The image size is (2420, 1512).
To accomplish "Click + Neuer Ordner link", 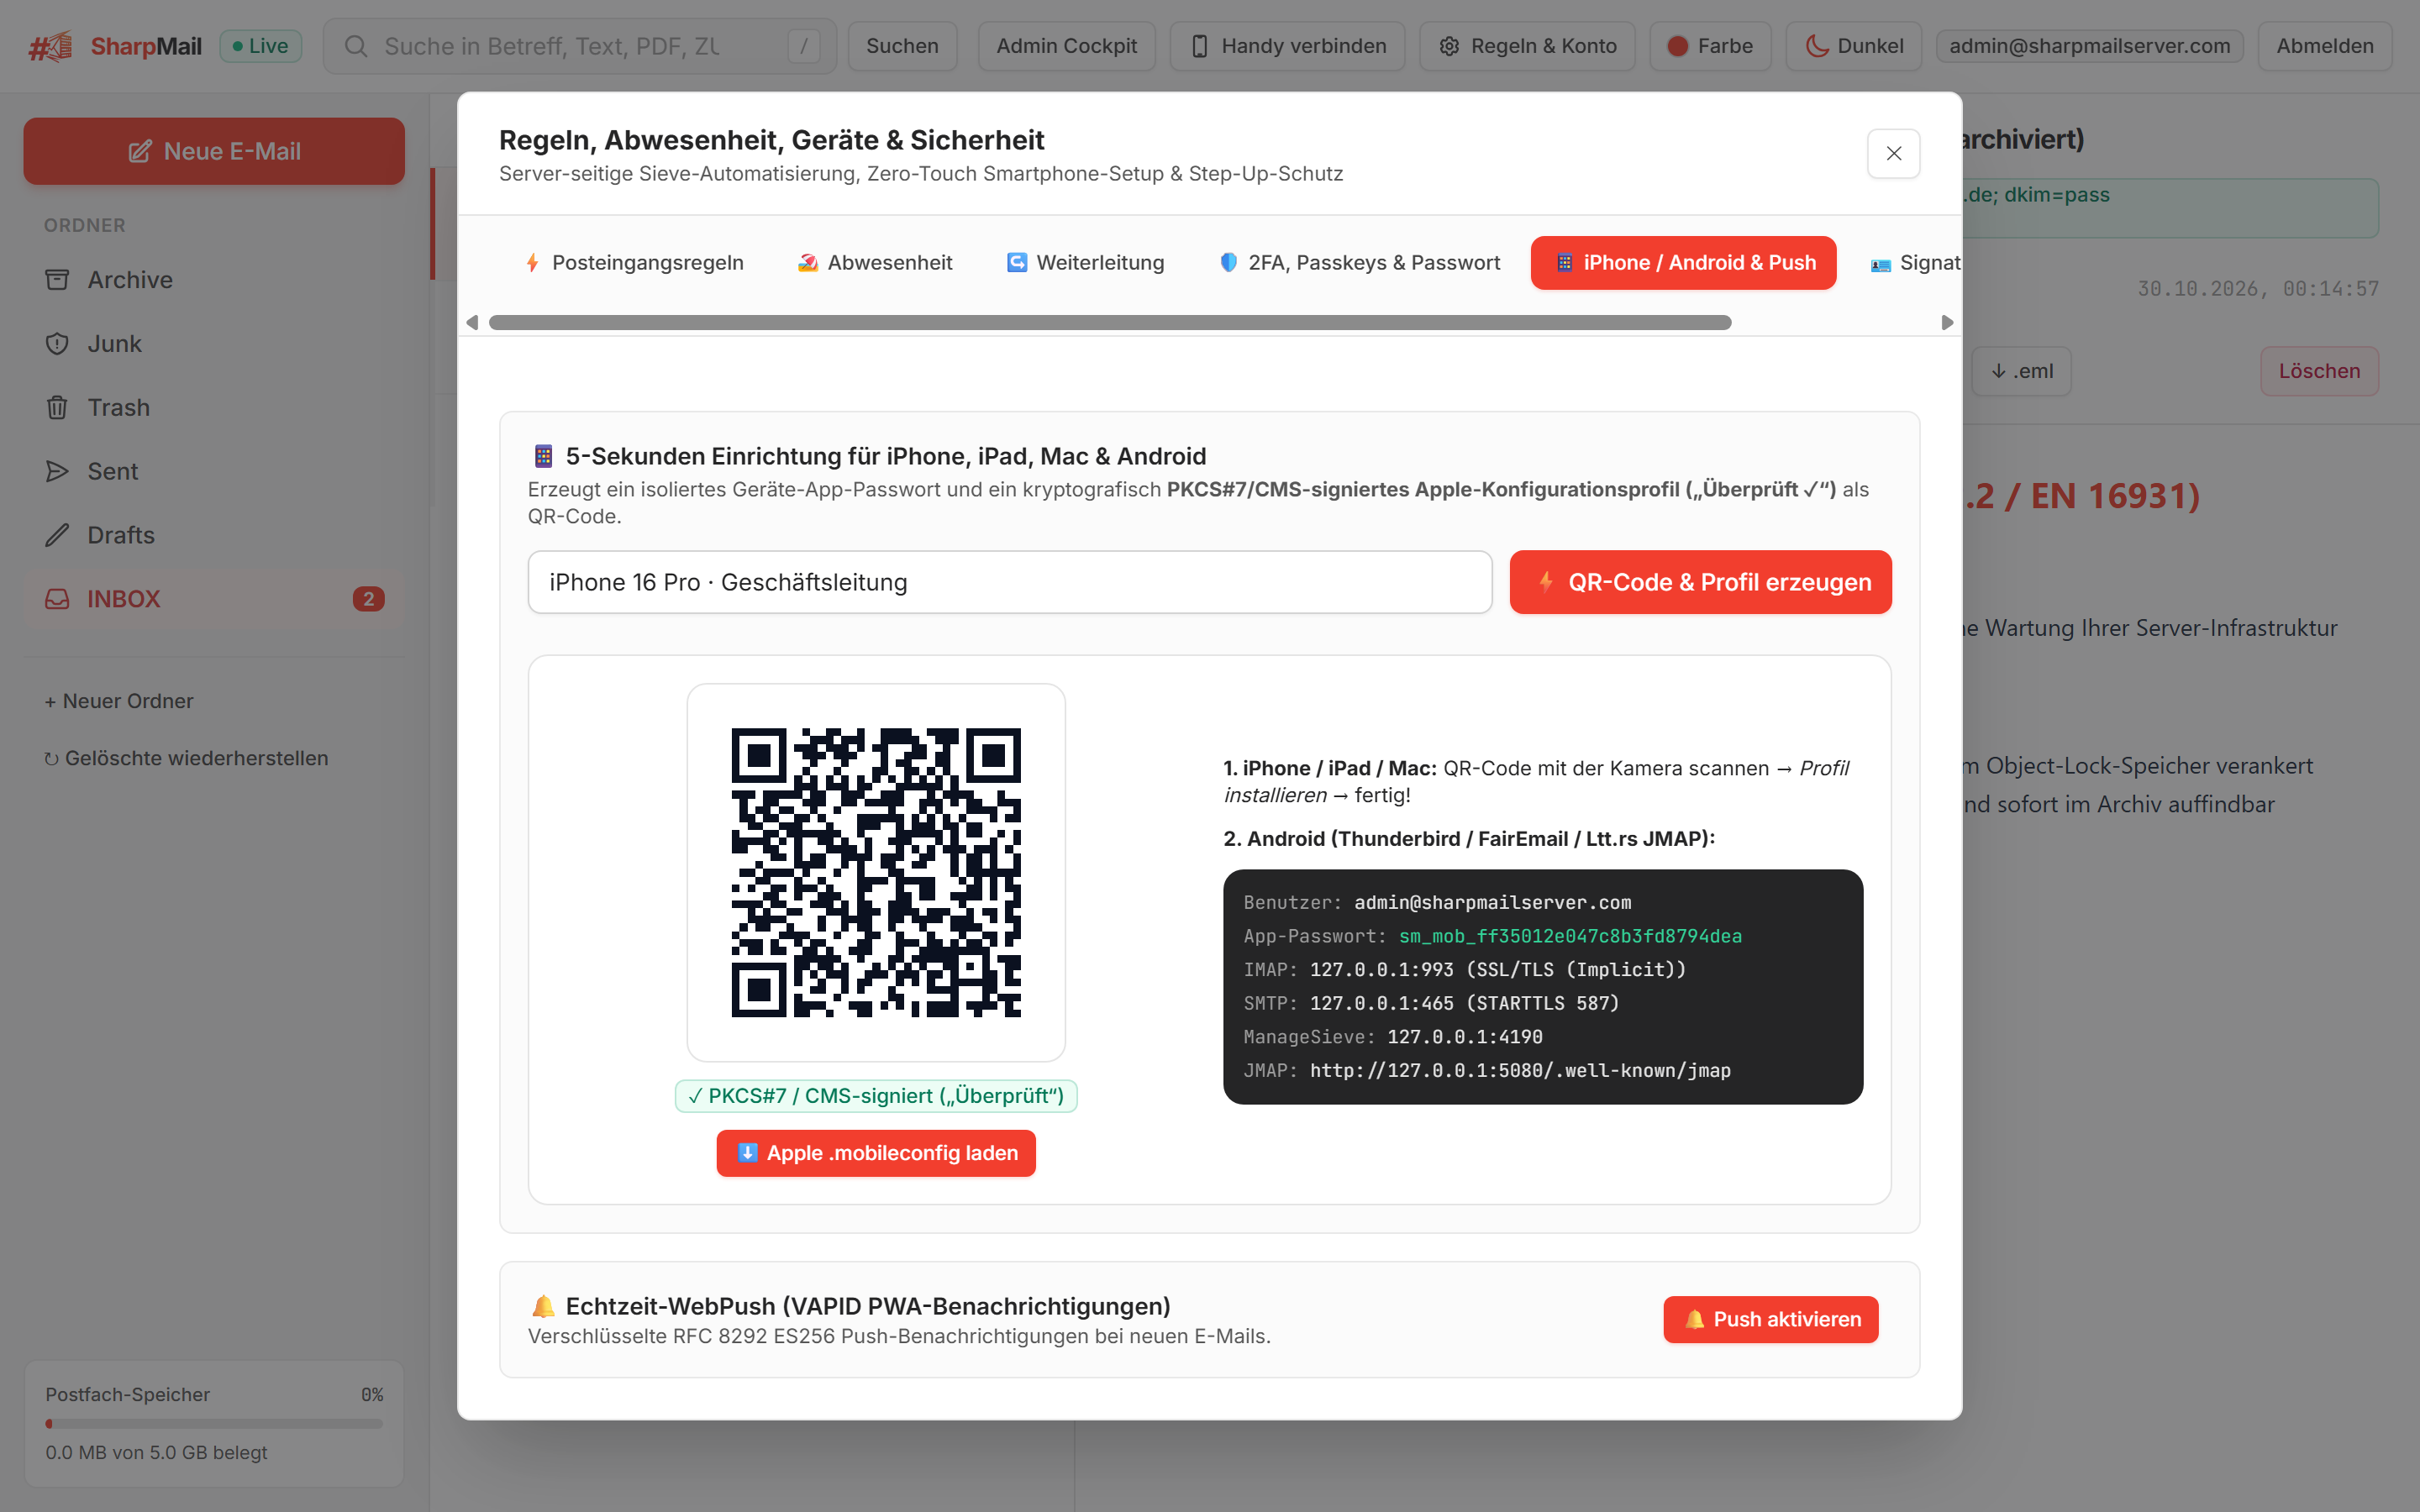I will pyautogui.click(x=119, y=701).
